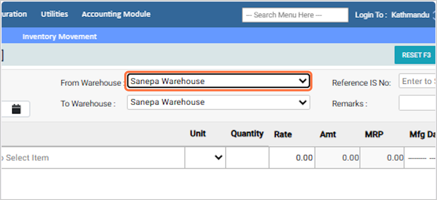Screen dimensions: 437x200
Task: Select the Inventory Movement tab
Action: [x=59, y=37]
